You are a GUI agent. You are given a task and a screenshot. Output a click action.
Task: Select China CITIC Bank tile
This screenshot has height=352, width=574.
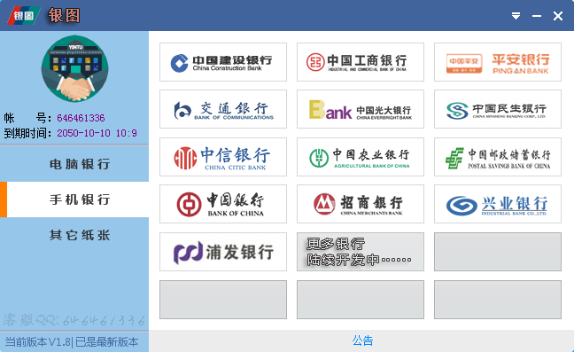(x=223, y=157)
